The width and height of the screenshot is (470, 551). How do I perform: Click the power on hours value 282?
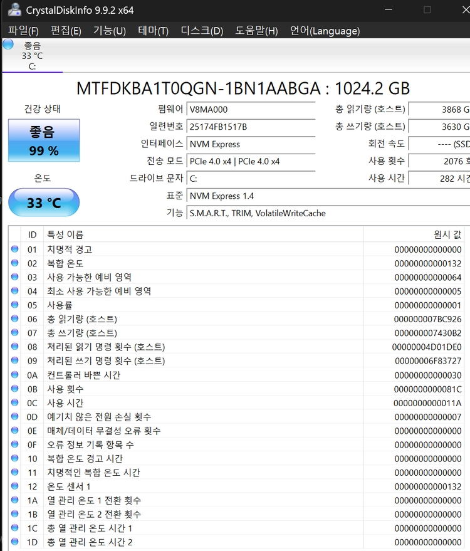(x=439, y=179)
